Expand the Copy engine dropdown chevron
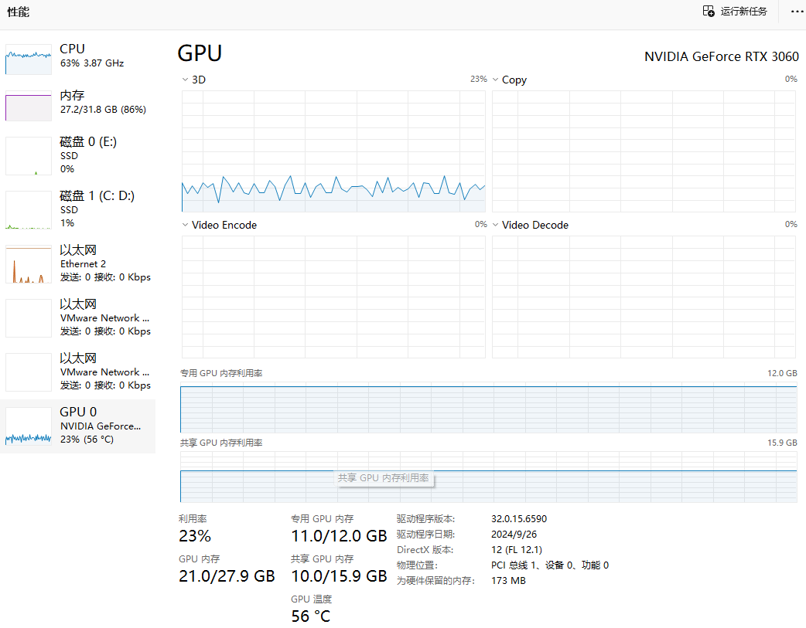Image resolution: width=806 pixels, height=628 pixels. [496, 80]
